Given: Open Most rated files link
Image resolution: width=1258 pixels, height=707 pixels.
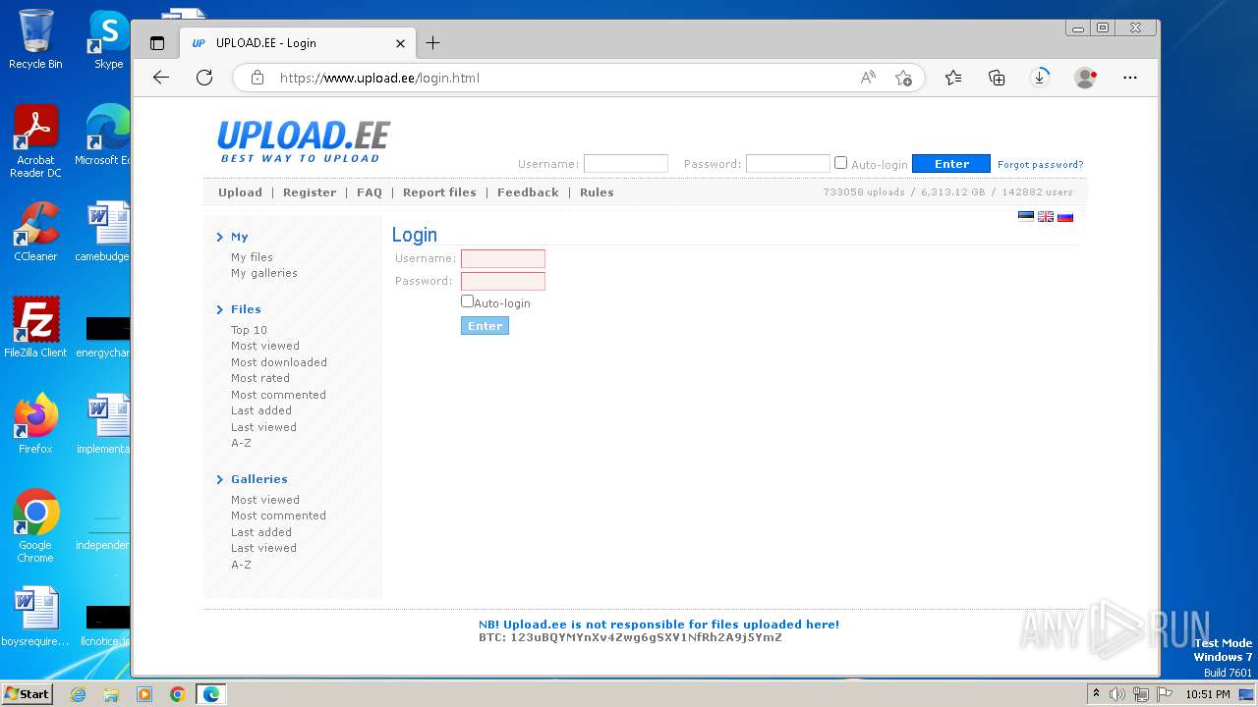Looking at the screenshot, I should pos(259,378).
